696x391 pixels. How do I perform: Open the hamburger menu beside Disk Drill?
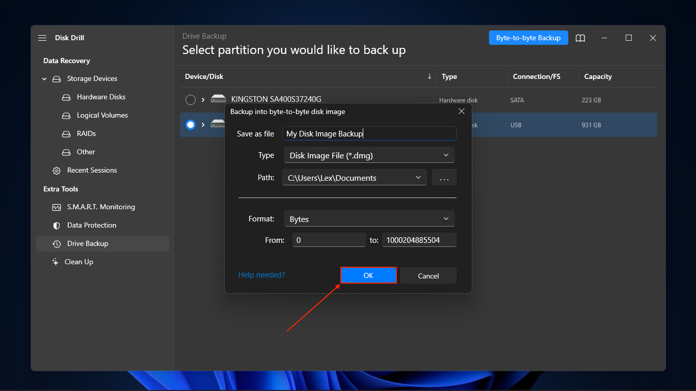[42, 38]
